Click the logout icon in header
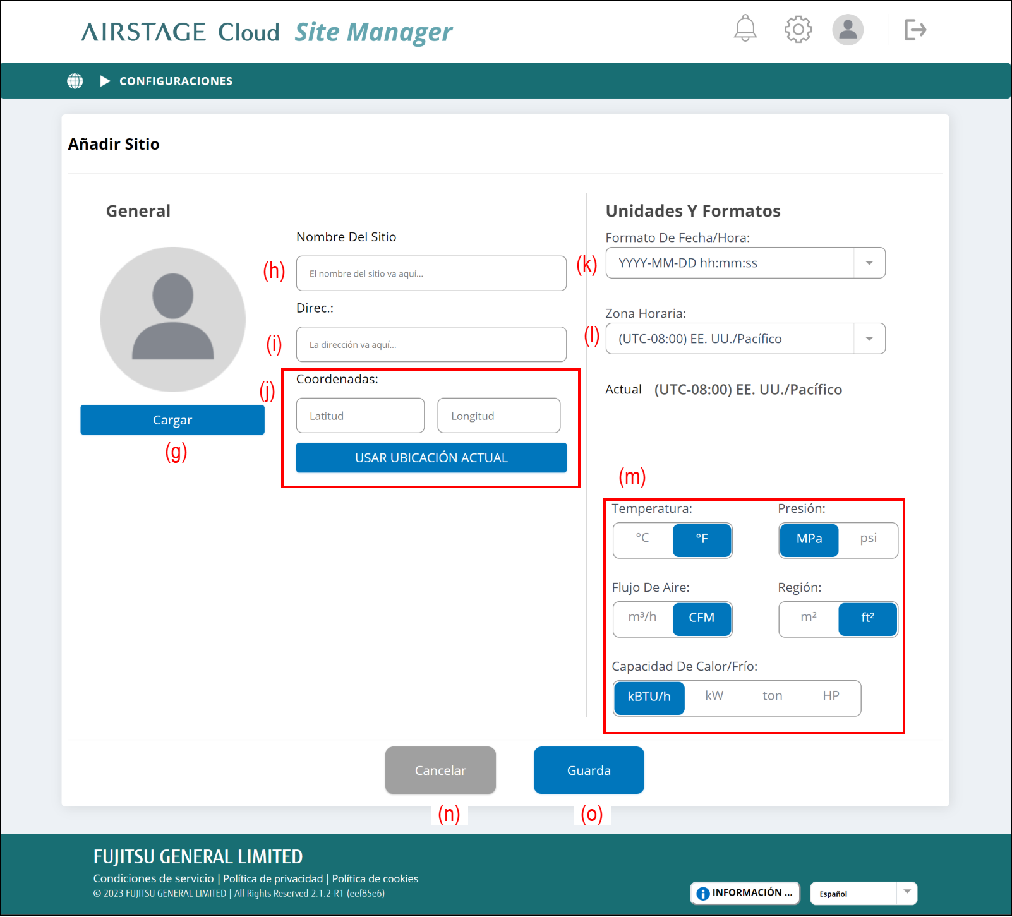This screenshot has height=917, width=1012. (915, 30)
